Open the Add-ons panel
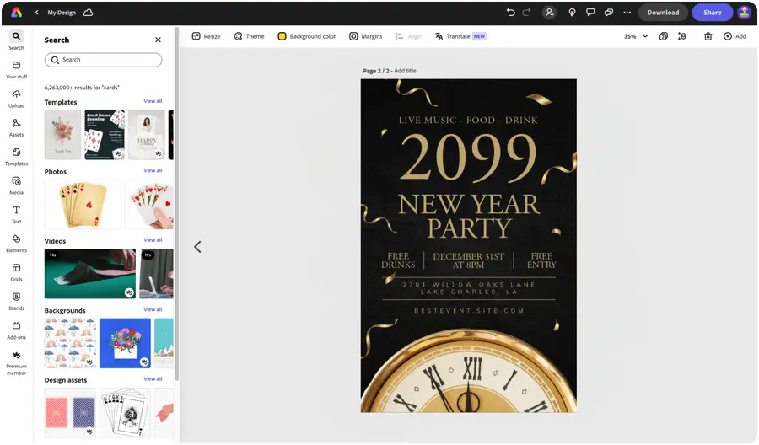Screen dimensions: 759x445 pyautogui.click(x=16, y=330)
